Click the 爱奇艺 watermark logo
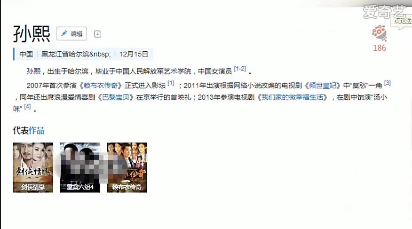The image size is (412, 229). (385, 12)
